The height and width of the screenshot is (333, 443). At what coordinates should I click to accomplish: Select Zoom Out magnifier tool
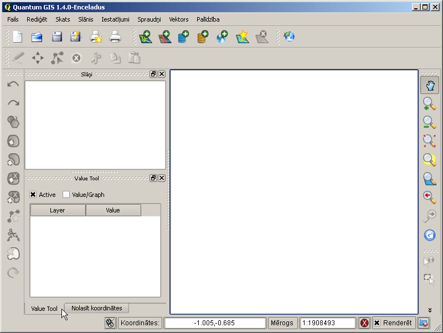click(x=430, y=122)
